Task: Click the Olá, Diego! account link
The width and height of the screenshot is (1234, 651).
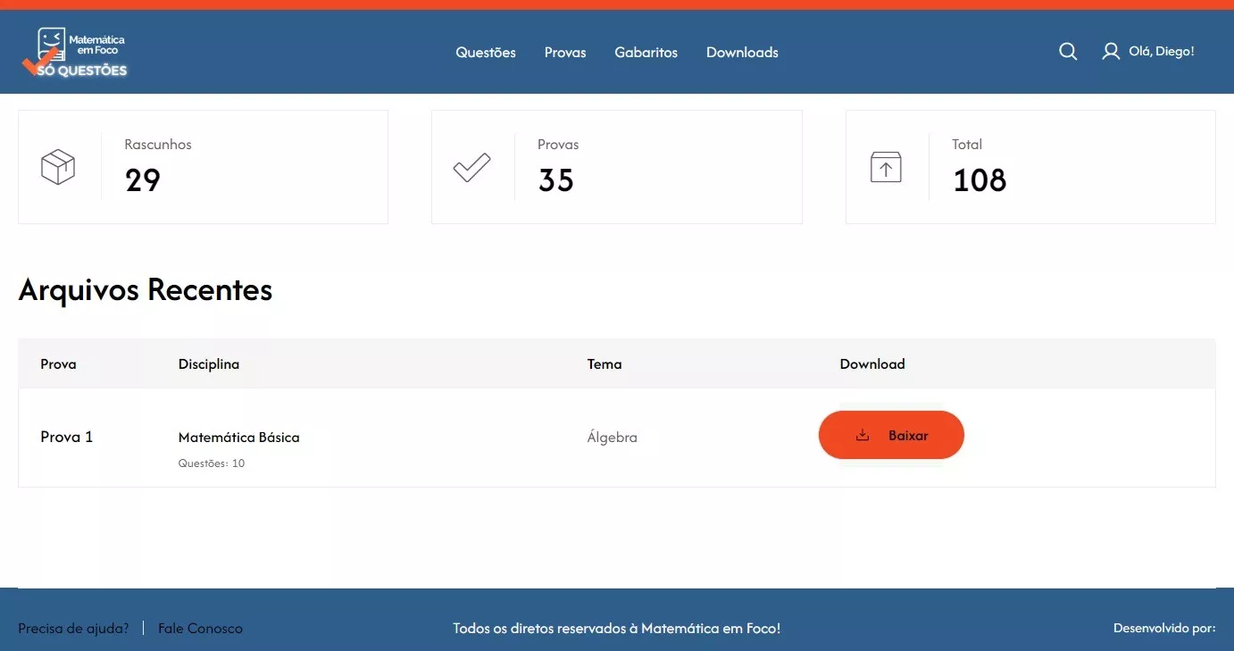Action: click(1161, 52)
